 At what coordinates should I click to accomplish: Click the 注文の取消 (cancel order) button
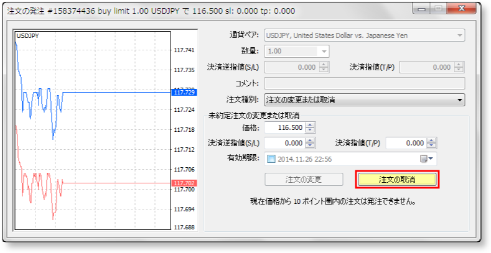(x=397, y=180)
